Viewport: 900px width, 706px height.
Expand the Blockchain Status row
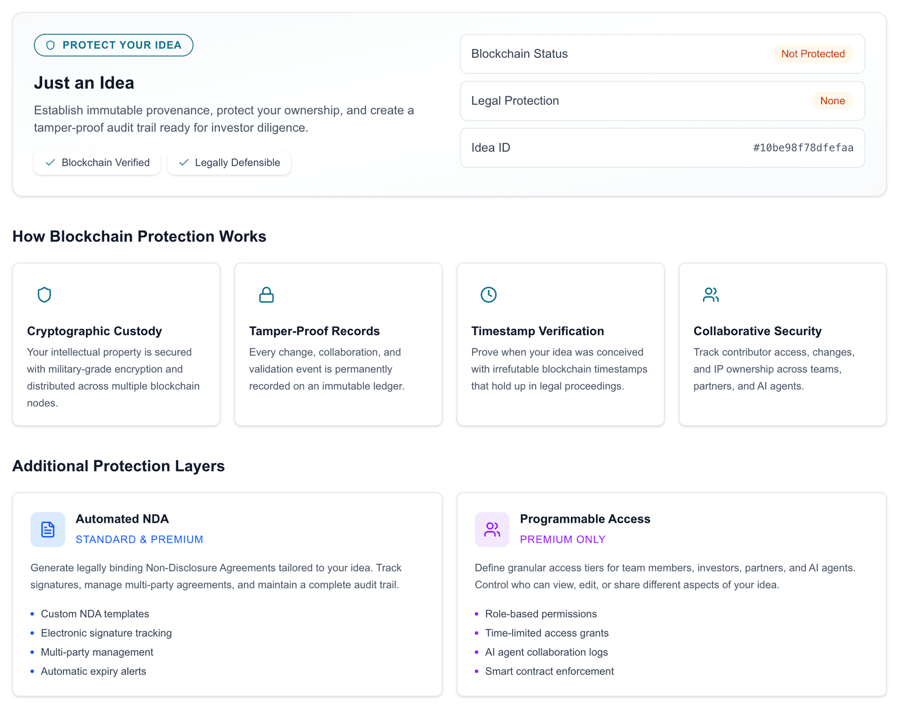[x=662, y=53]
